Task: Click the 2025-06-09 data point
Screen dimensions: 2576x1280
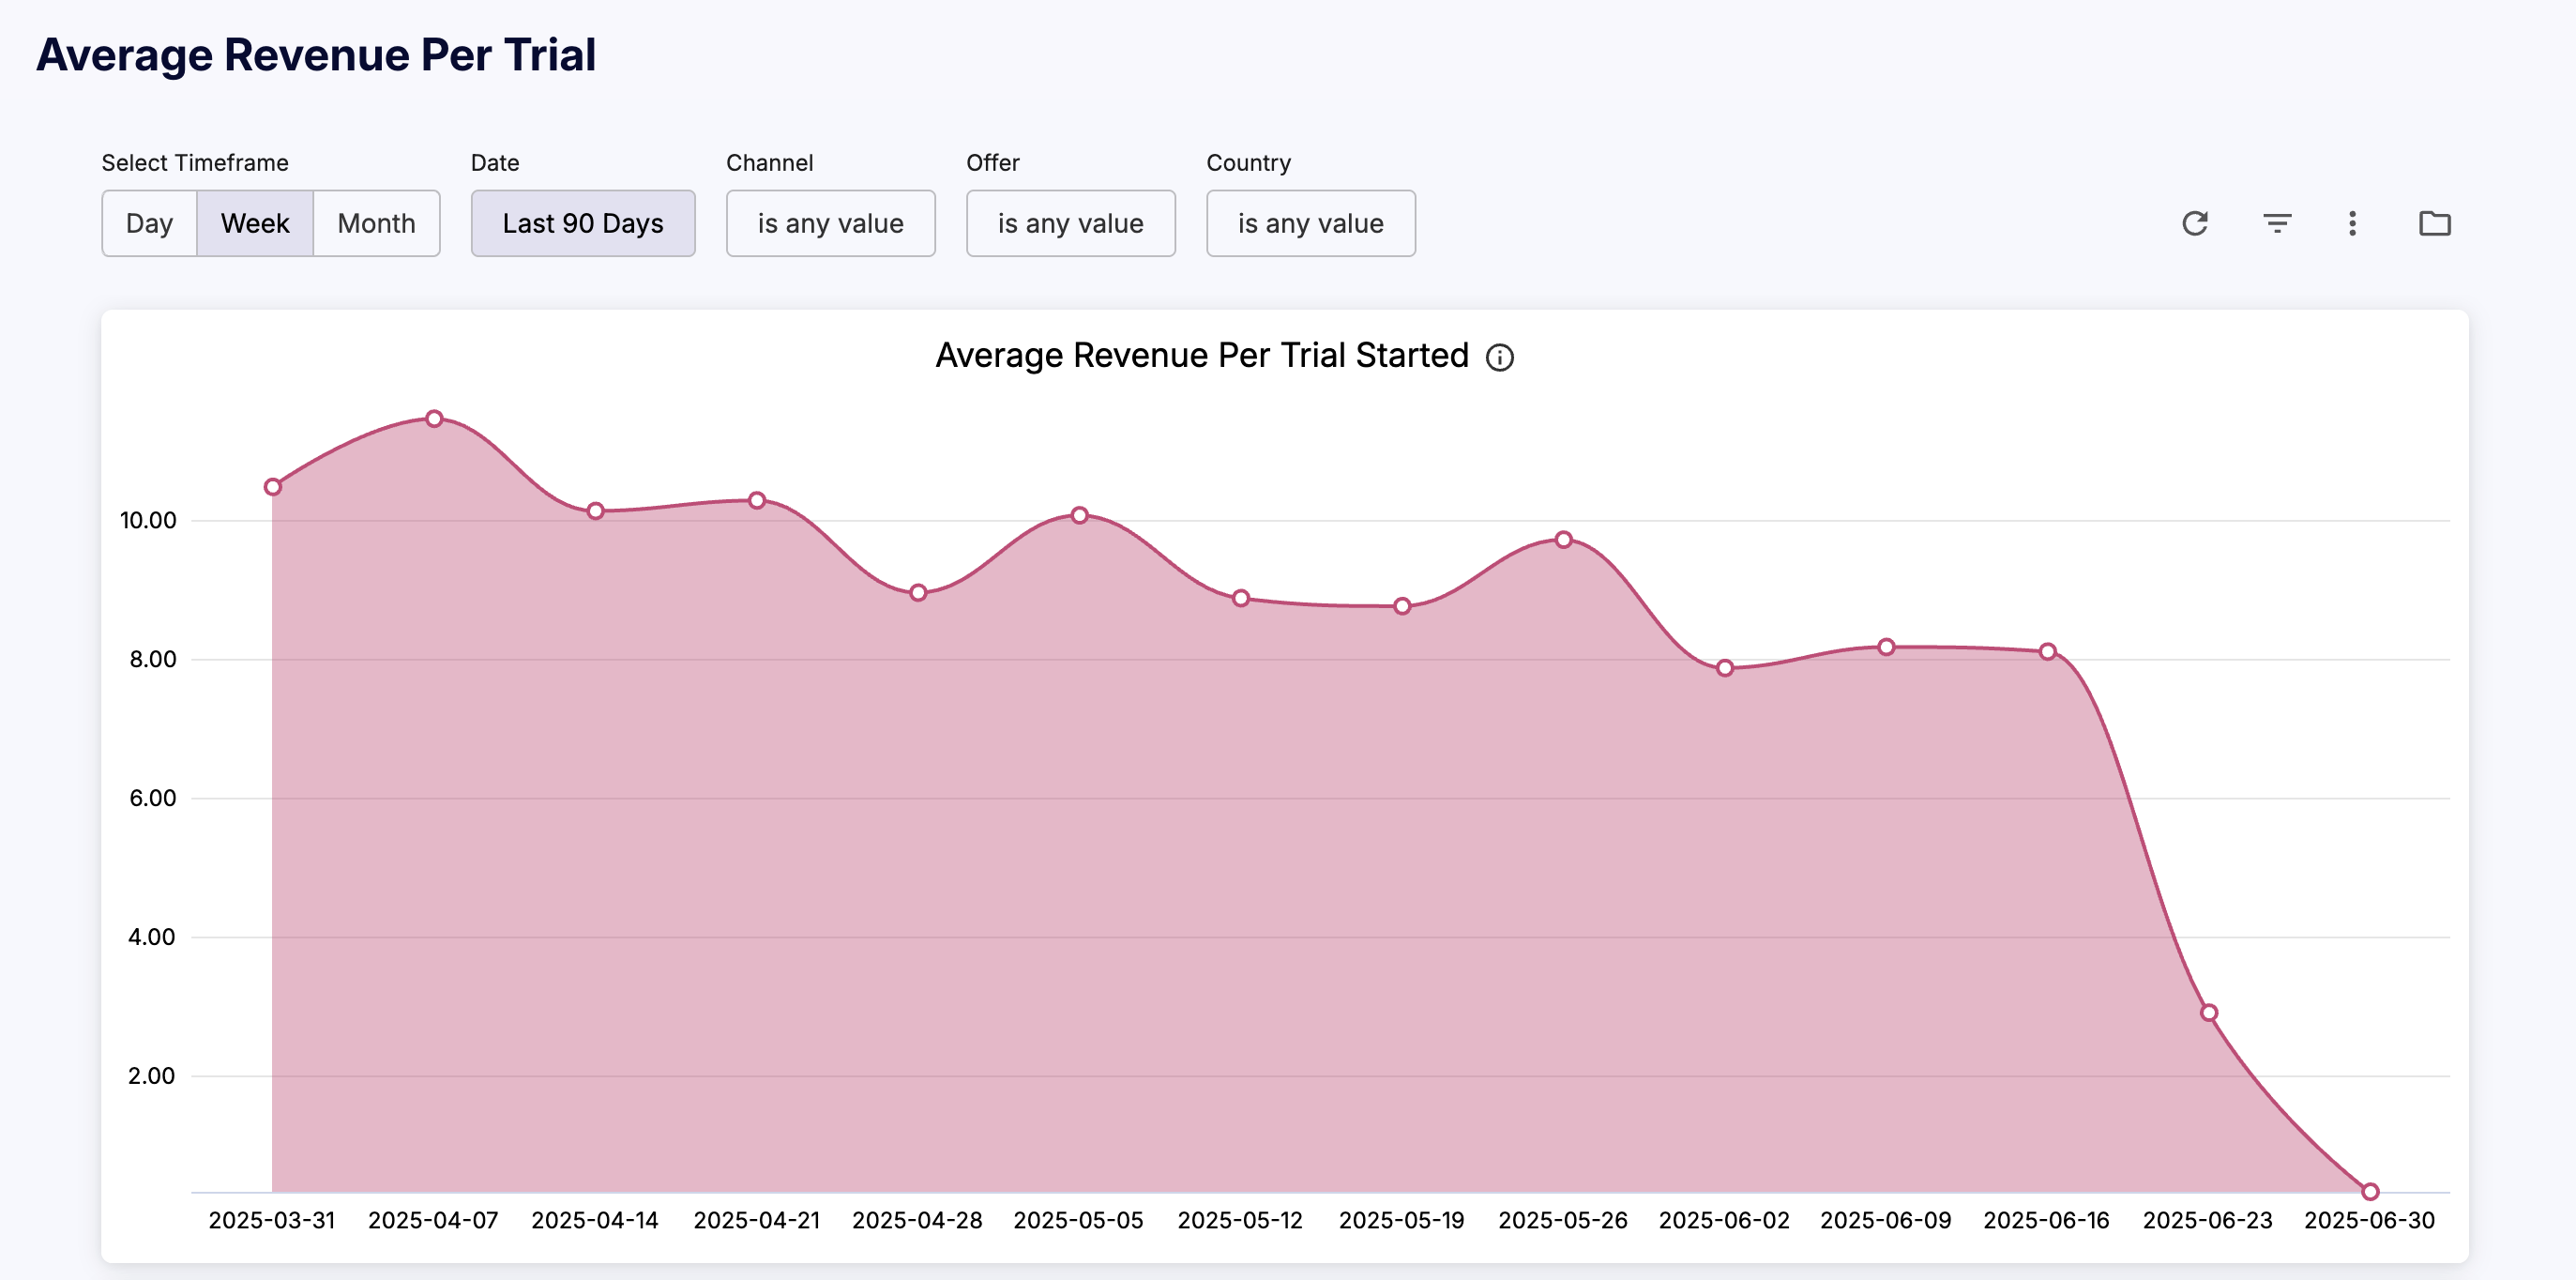Action: tap(1886, 647)
